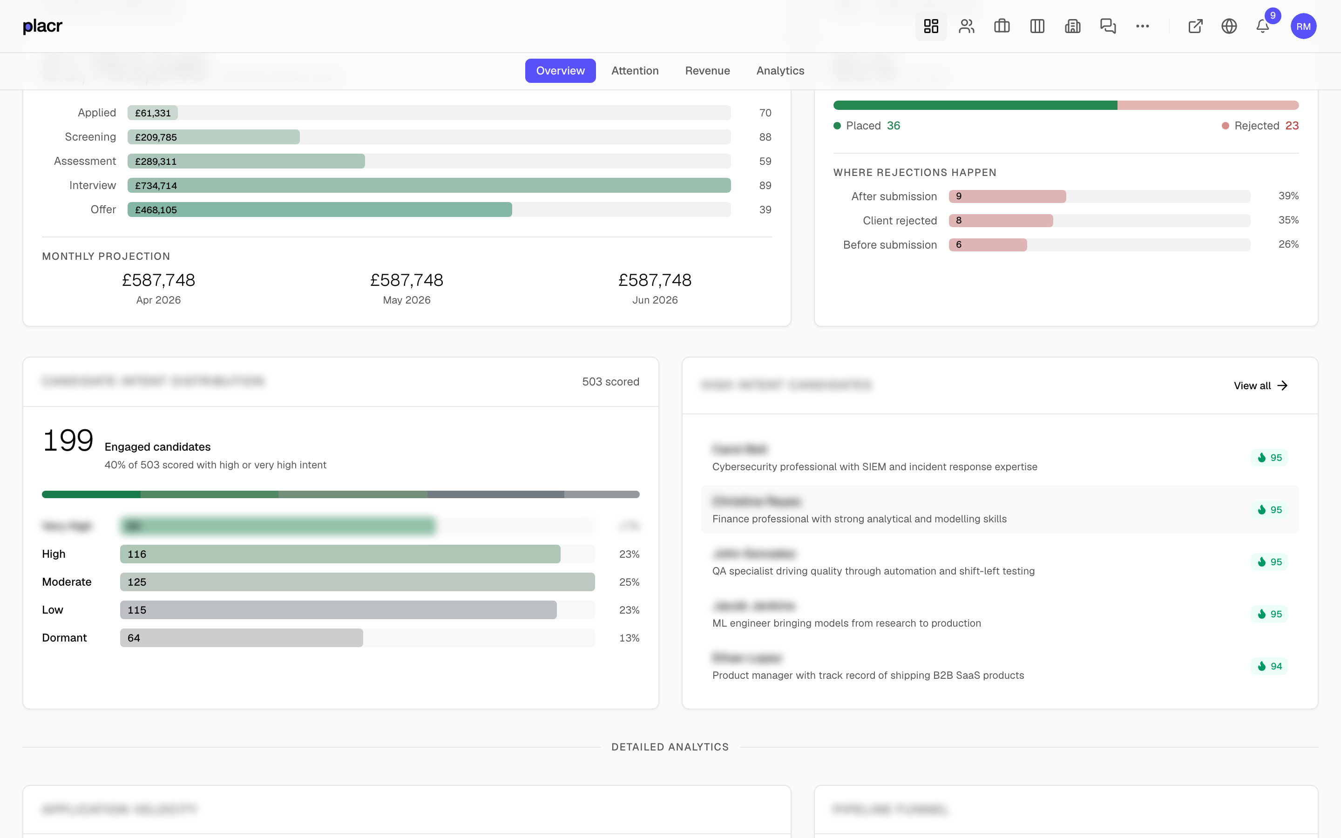Open the RM profile avatar
Viewport: 1341px width, 838px height.
tap(1303, 26)
